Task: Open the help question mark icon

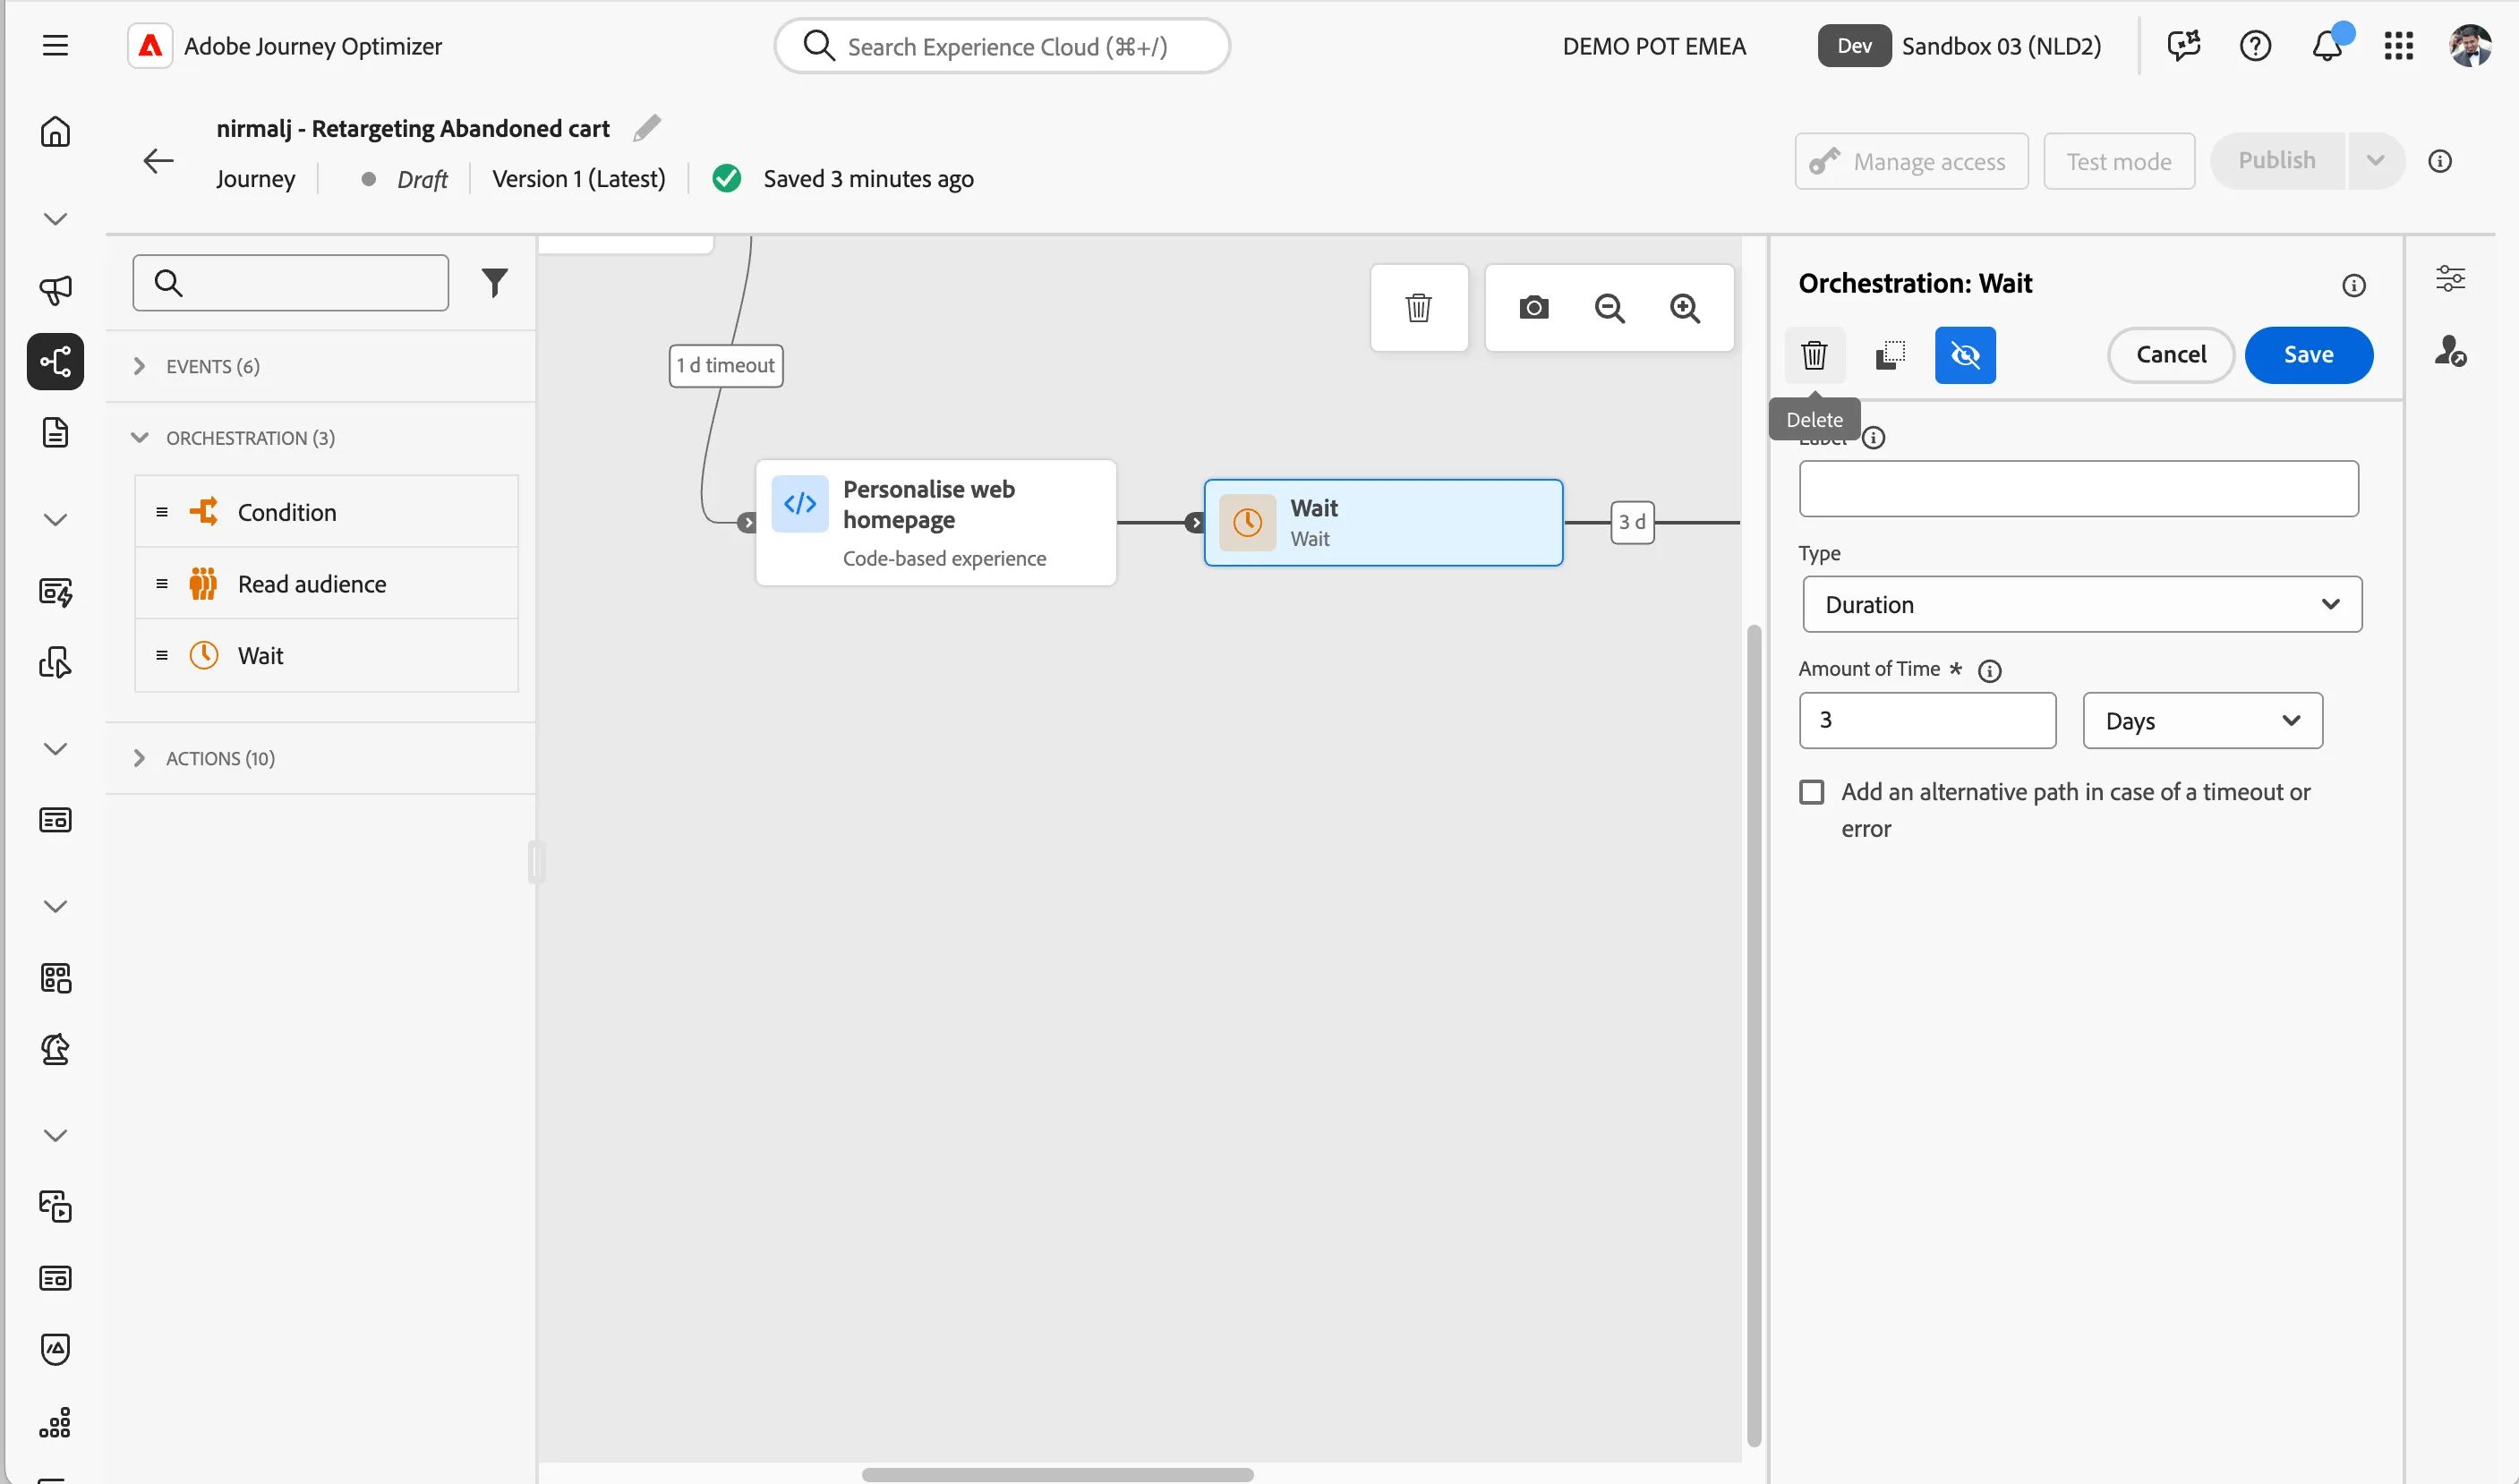Action: 2255,46
